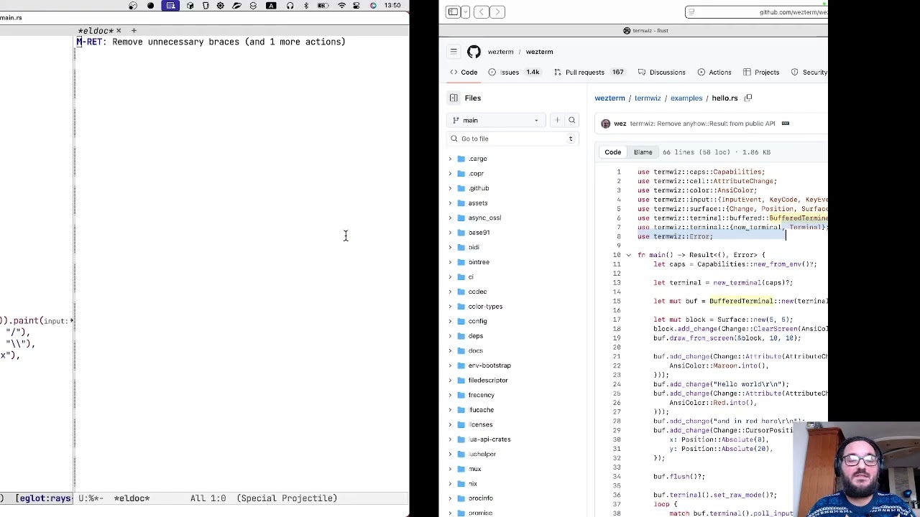This screenshot has width=920, height=517.
Task: Open wezterm owner link in header
Action: tap(500, 52)
